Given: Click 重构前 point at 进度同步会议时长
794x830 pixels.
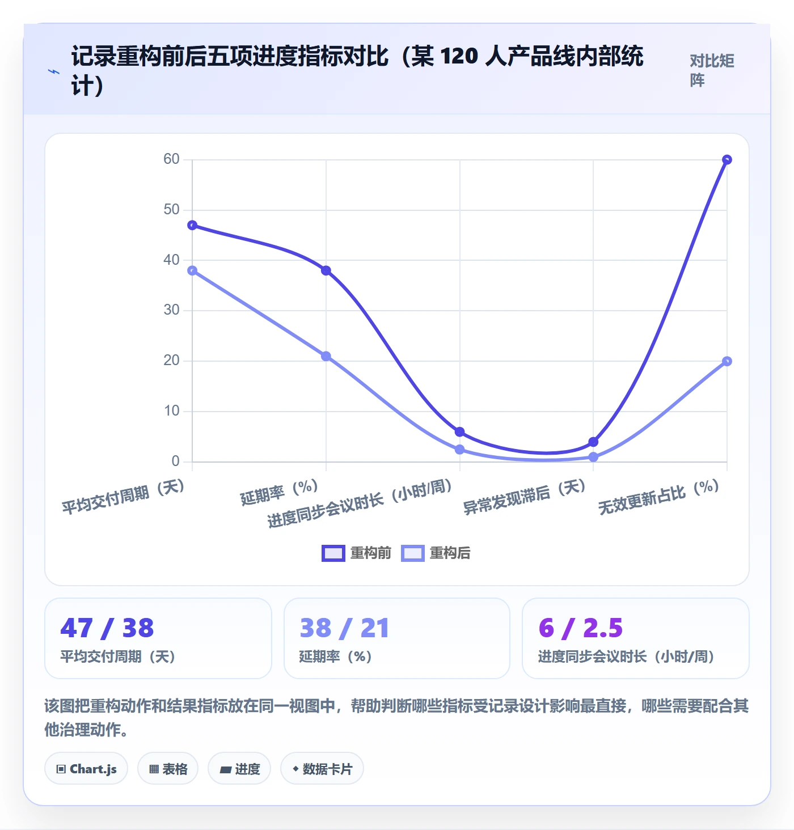Looking at the screenshot, I should click(460, 432).
